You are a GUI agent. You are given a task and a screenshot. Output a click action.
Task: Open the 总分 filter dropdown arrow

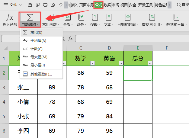pos(150,63)
